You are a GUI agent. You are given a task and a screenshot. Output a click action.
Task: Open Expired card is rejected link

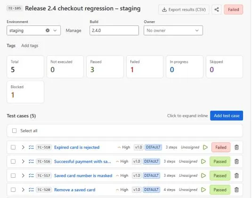click(x=77, y=147)
